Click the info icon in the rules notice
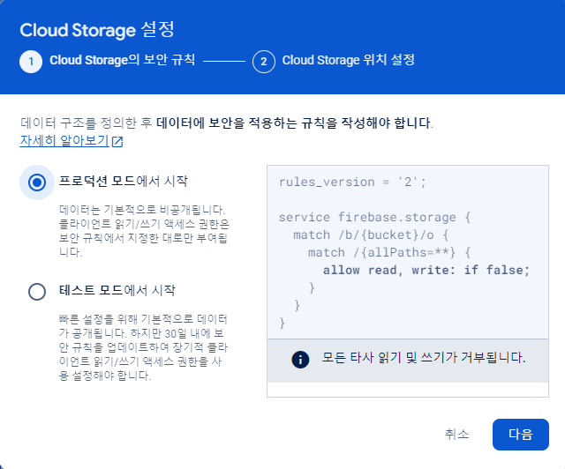Screen dimensions: 565x469 [x=301, y=359]
